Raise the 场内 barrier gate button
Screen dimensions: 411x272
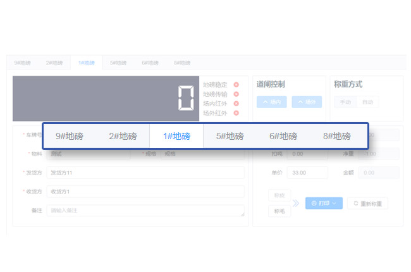272,102
